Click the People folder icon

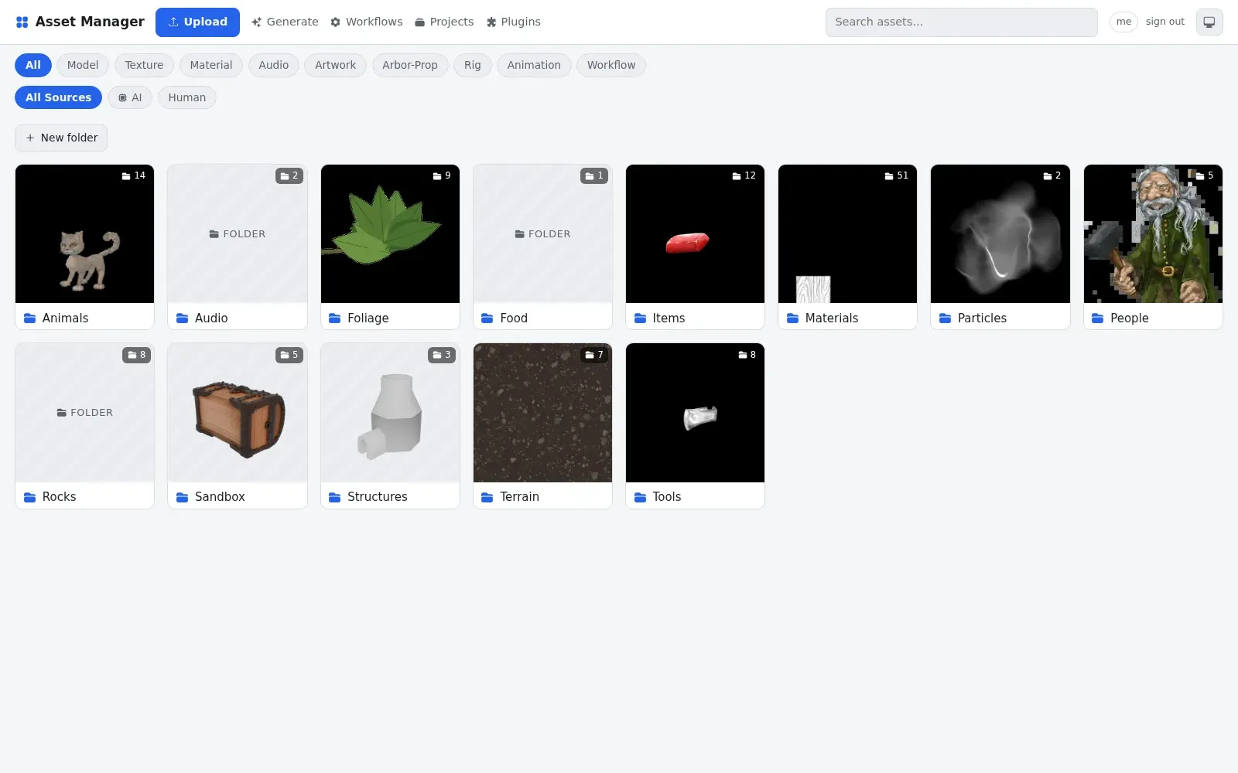[1097, 318]
